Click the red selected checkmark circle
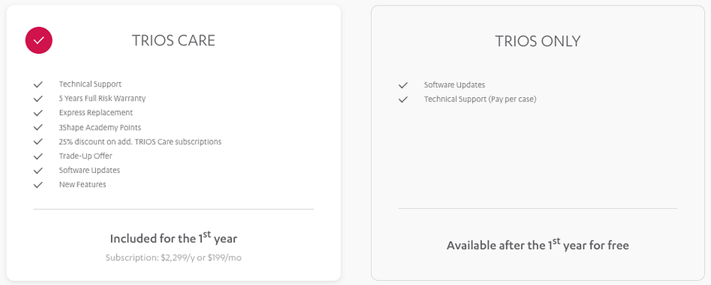Viewport: 711px width, 285px height. pyautogui.click(x=38, y=40)
